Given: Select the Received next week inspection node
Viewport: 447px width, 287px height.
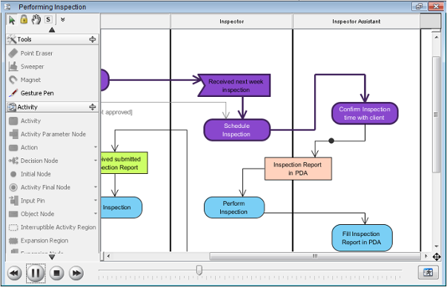Looking at the screenshot, I should click(234, 85).
